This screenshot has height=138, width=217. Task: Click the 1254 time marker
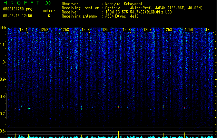pyautogui.click(x=86, y=30)
